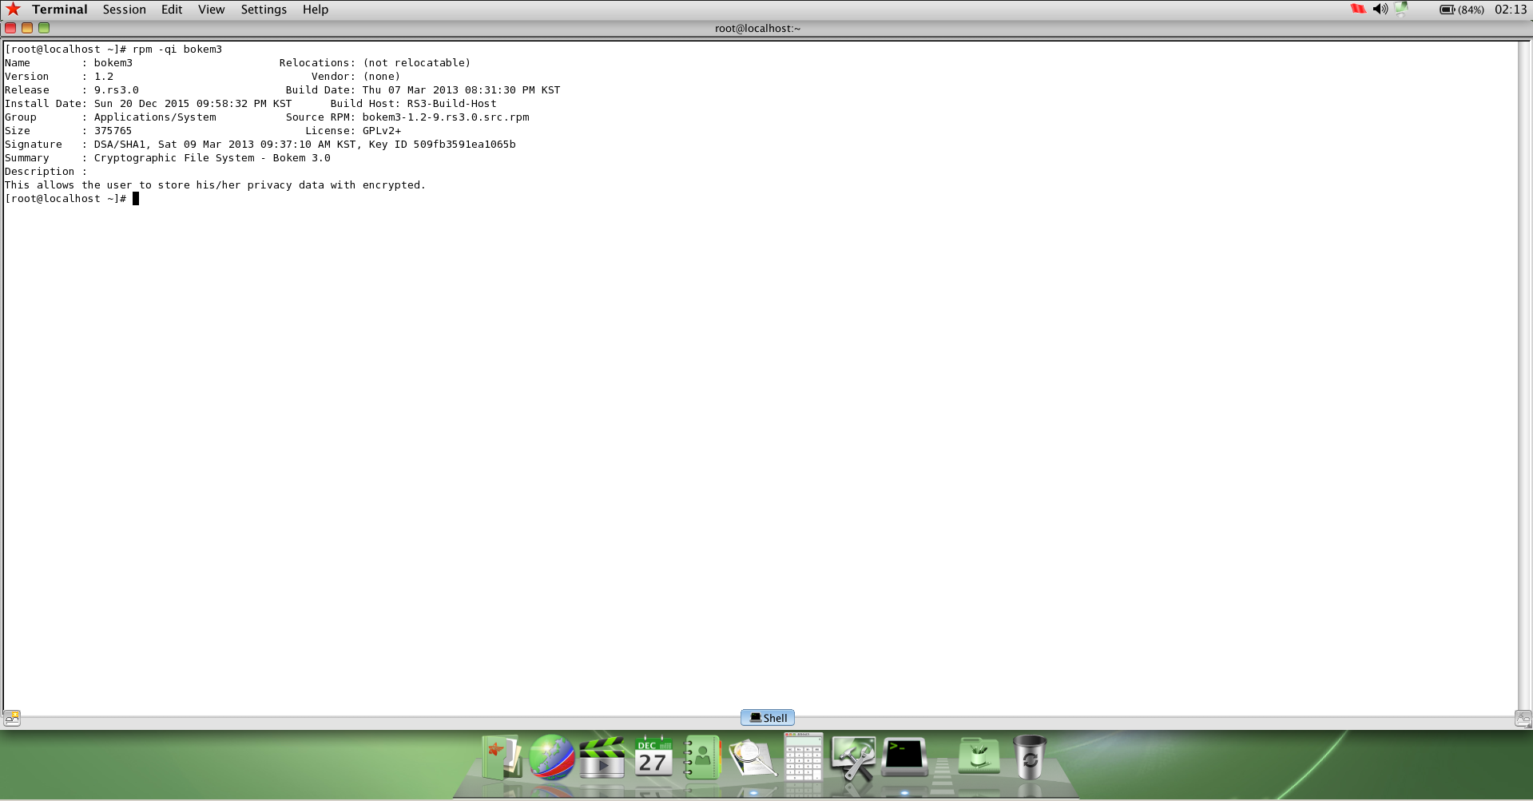Click the "GPLv2+" license value
The image size is (1533, 801).
coord(382,131)
